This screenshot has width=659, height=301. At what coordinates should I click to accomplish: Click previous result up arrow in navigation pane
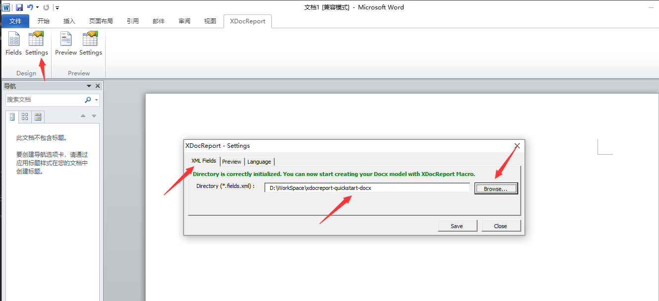click(83, 116)
